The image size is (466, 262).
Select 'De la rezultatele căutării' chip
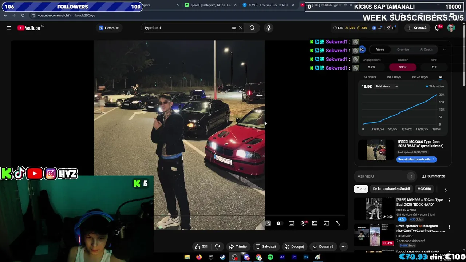point(391,189)
